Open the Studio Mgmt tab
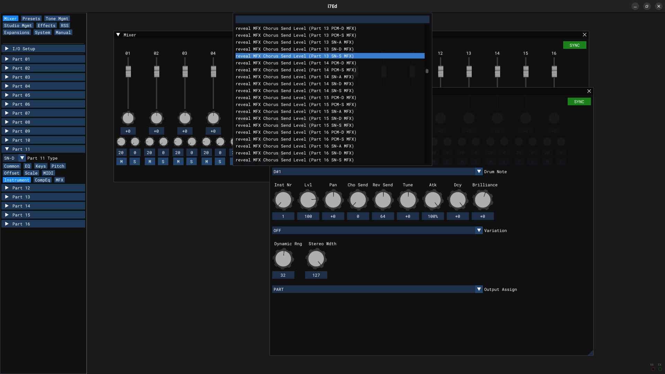 (18, 26)
